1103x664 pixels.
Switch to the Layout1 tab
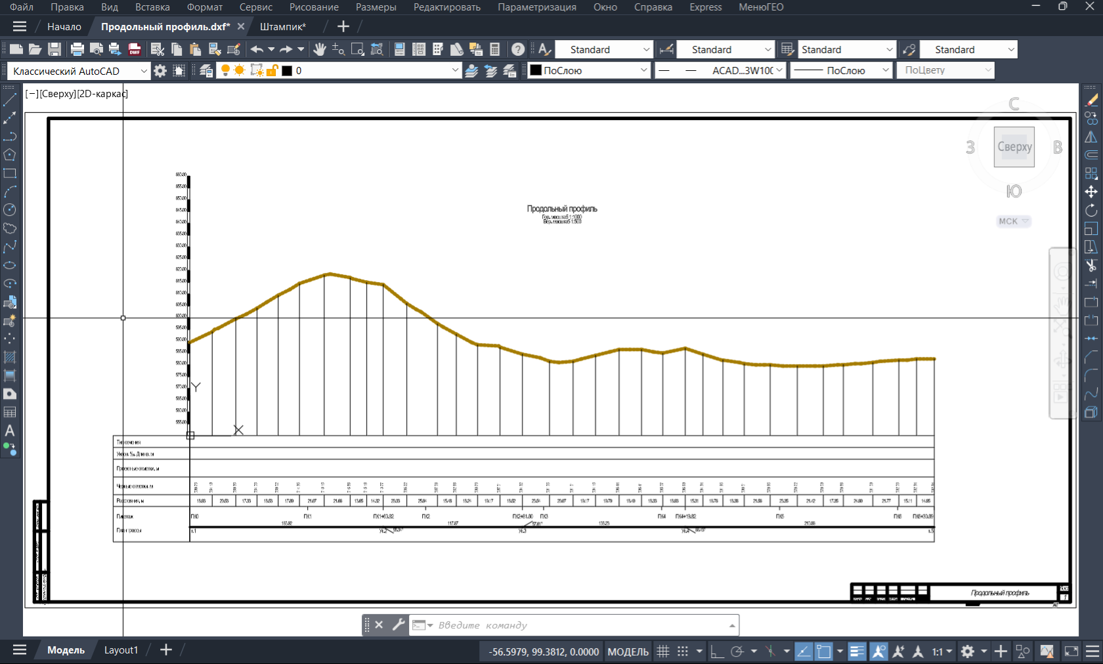121,650
